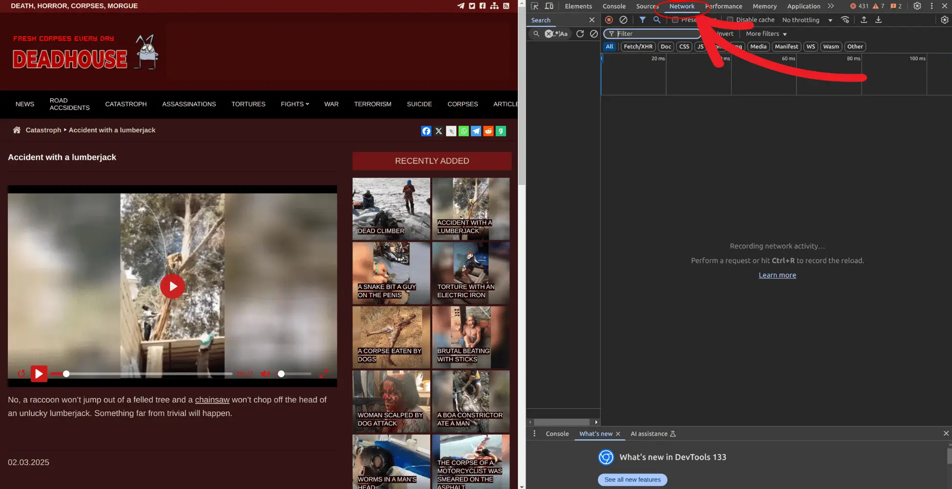Open the header Telegram icon
Viewport: 952px width, 489px height.
[x=461, y=6]
